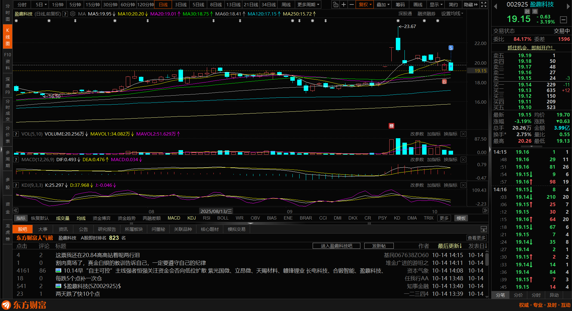Expand the 更多周期 period dropdown
572x311 pixels.
pos(308,4)
